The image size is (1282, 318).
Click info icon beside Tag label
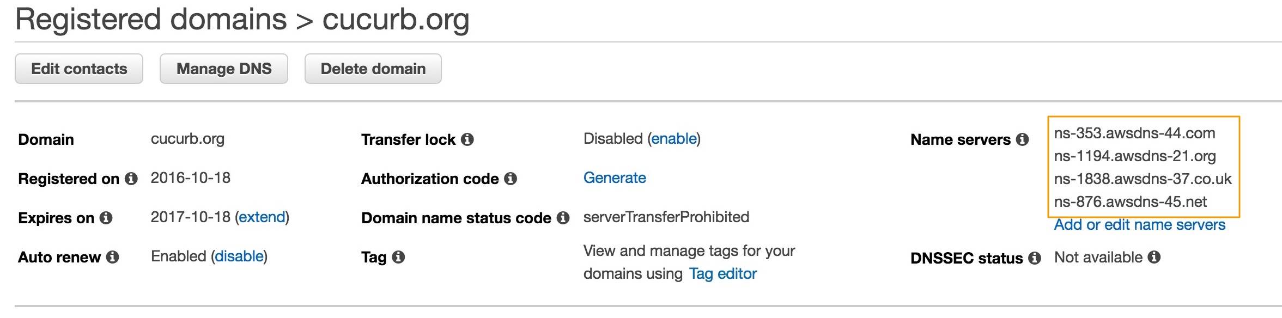(398, 257)
